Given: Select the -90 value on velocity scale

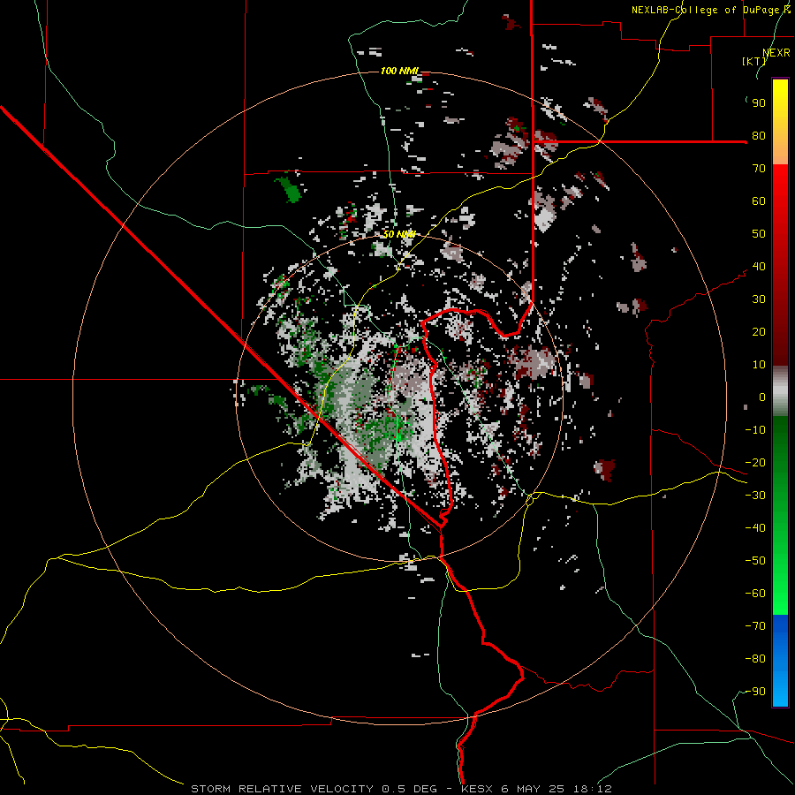Looking at the screenshot, I should tap(755, 692).
